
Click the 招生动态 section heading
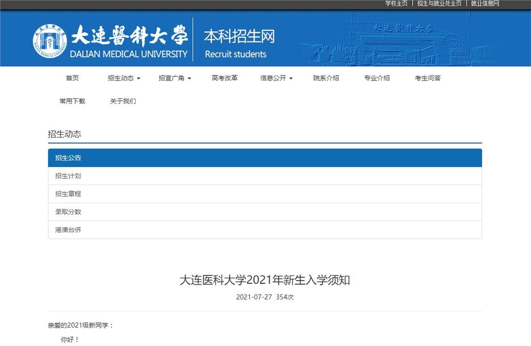coord(64,134)
